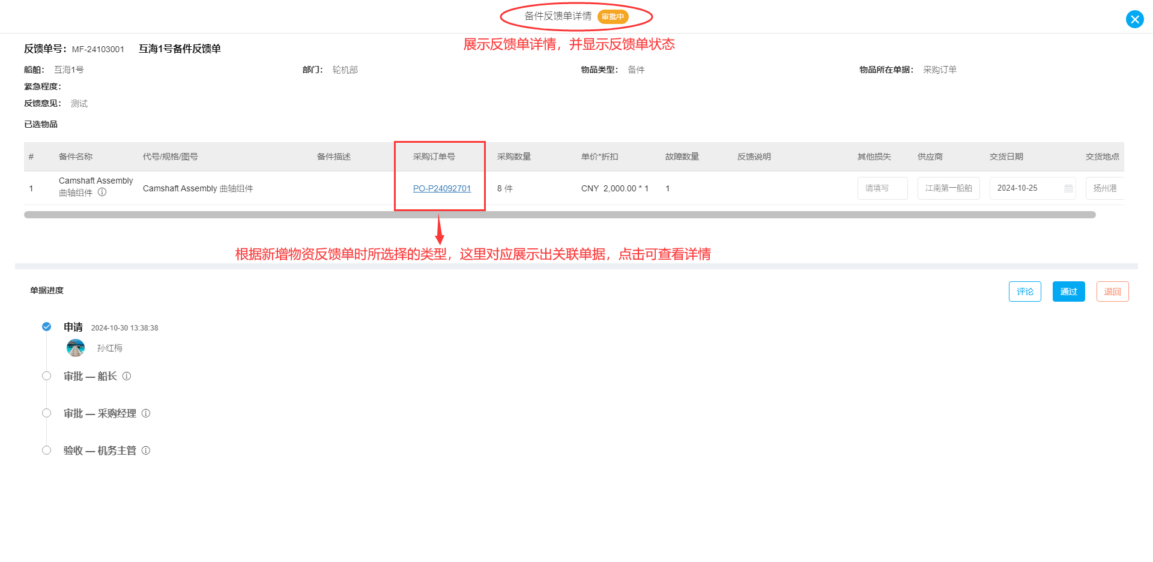Click the document type value 采购订单
Screen dimensions: 1153x562
coord(940,70)
